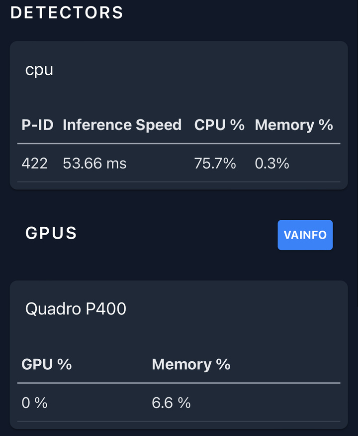Click the GPU Memory % column header
The height and width of the screenshot is (436, 358).
pos(191,365)
